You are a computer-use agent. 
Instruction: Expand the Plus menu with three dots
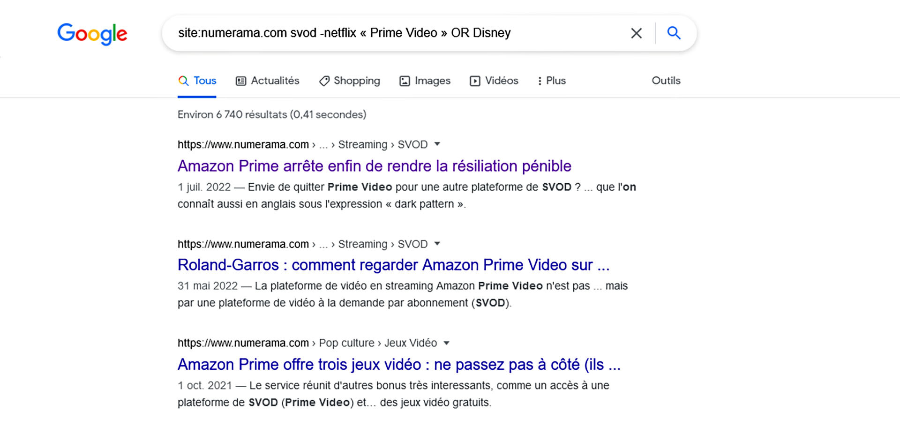click(552, 81)
